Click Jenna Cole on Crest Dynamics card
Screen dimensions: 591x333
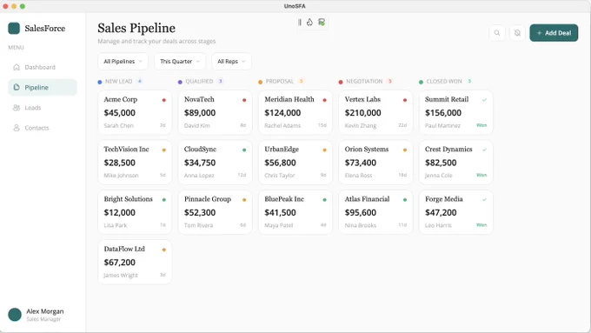[x=438, y=176]
